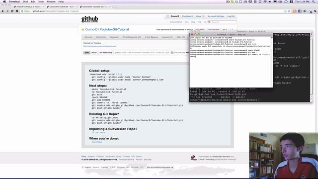318x179 pixels.
Task: Switch to the first three.js browser tab
Action: click(x=28, y=6)
